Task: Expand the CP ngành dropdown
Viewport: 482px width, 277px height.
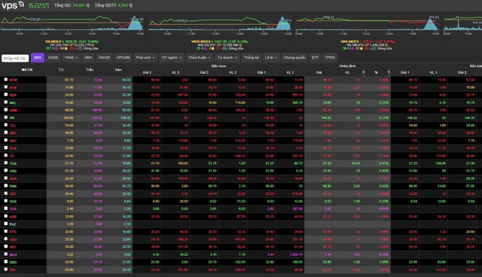Action: [x=172, y=57]
